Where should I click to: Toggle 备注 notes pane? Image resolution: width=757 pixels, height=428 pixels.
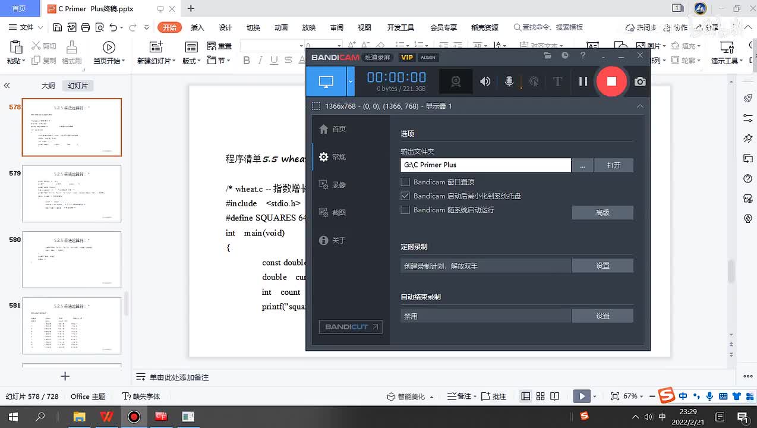tap(462, 396)
